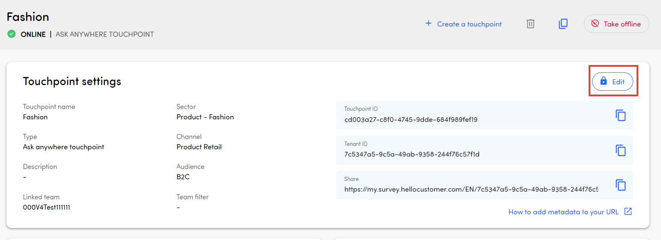Viewport: 661px width, 240px height.
Task: Copy the Share URL
Action: [620, 185]
